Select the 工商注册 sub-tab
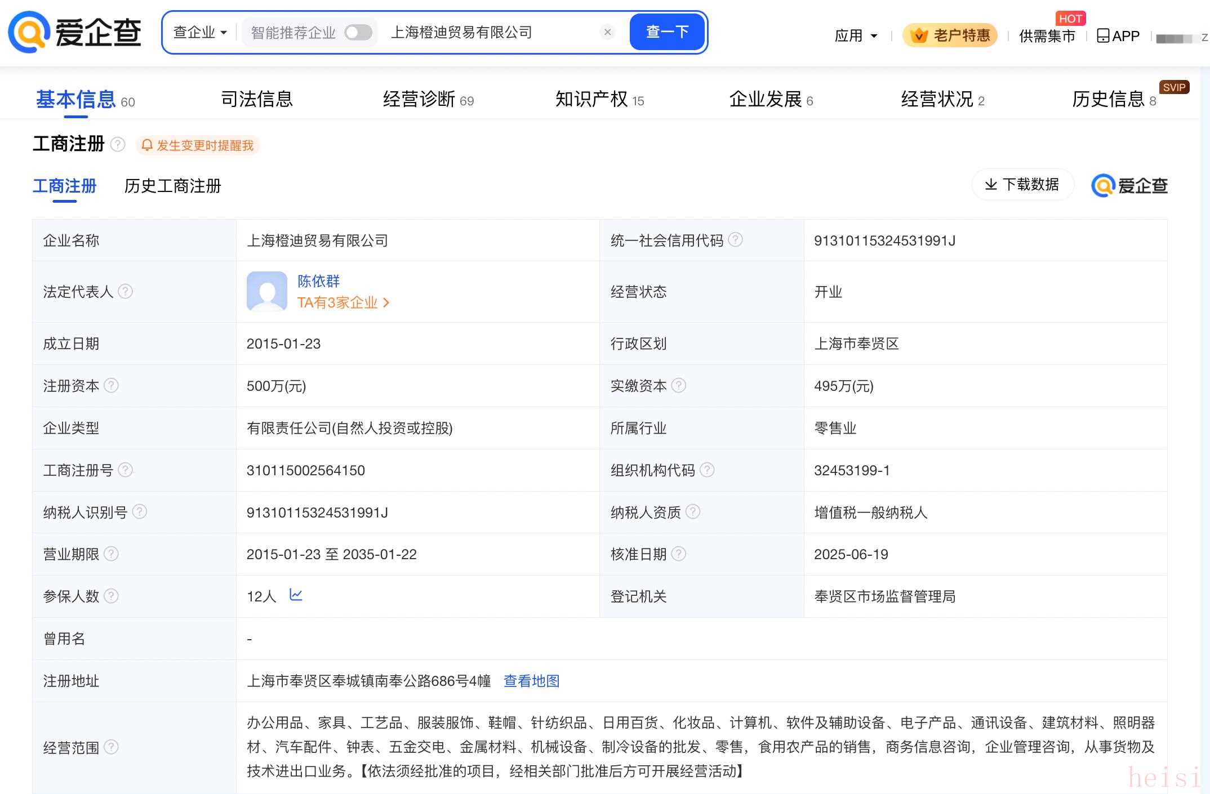Viewport: 1210px width, 794px height. pos(64,186)
